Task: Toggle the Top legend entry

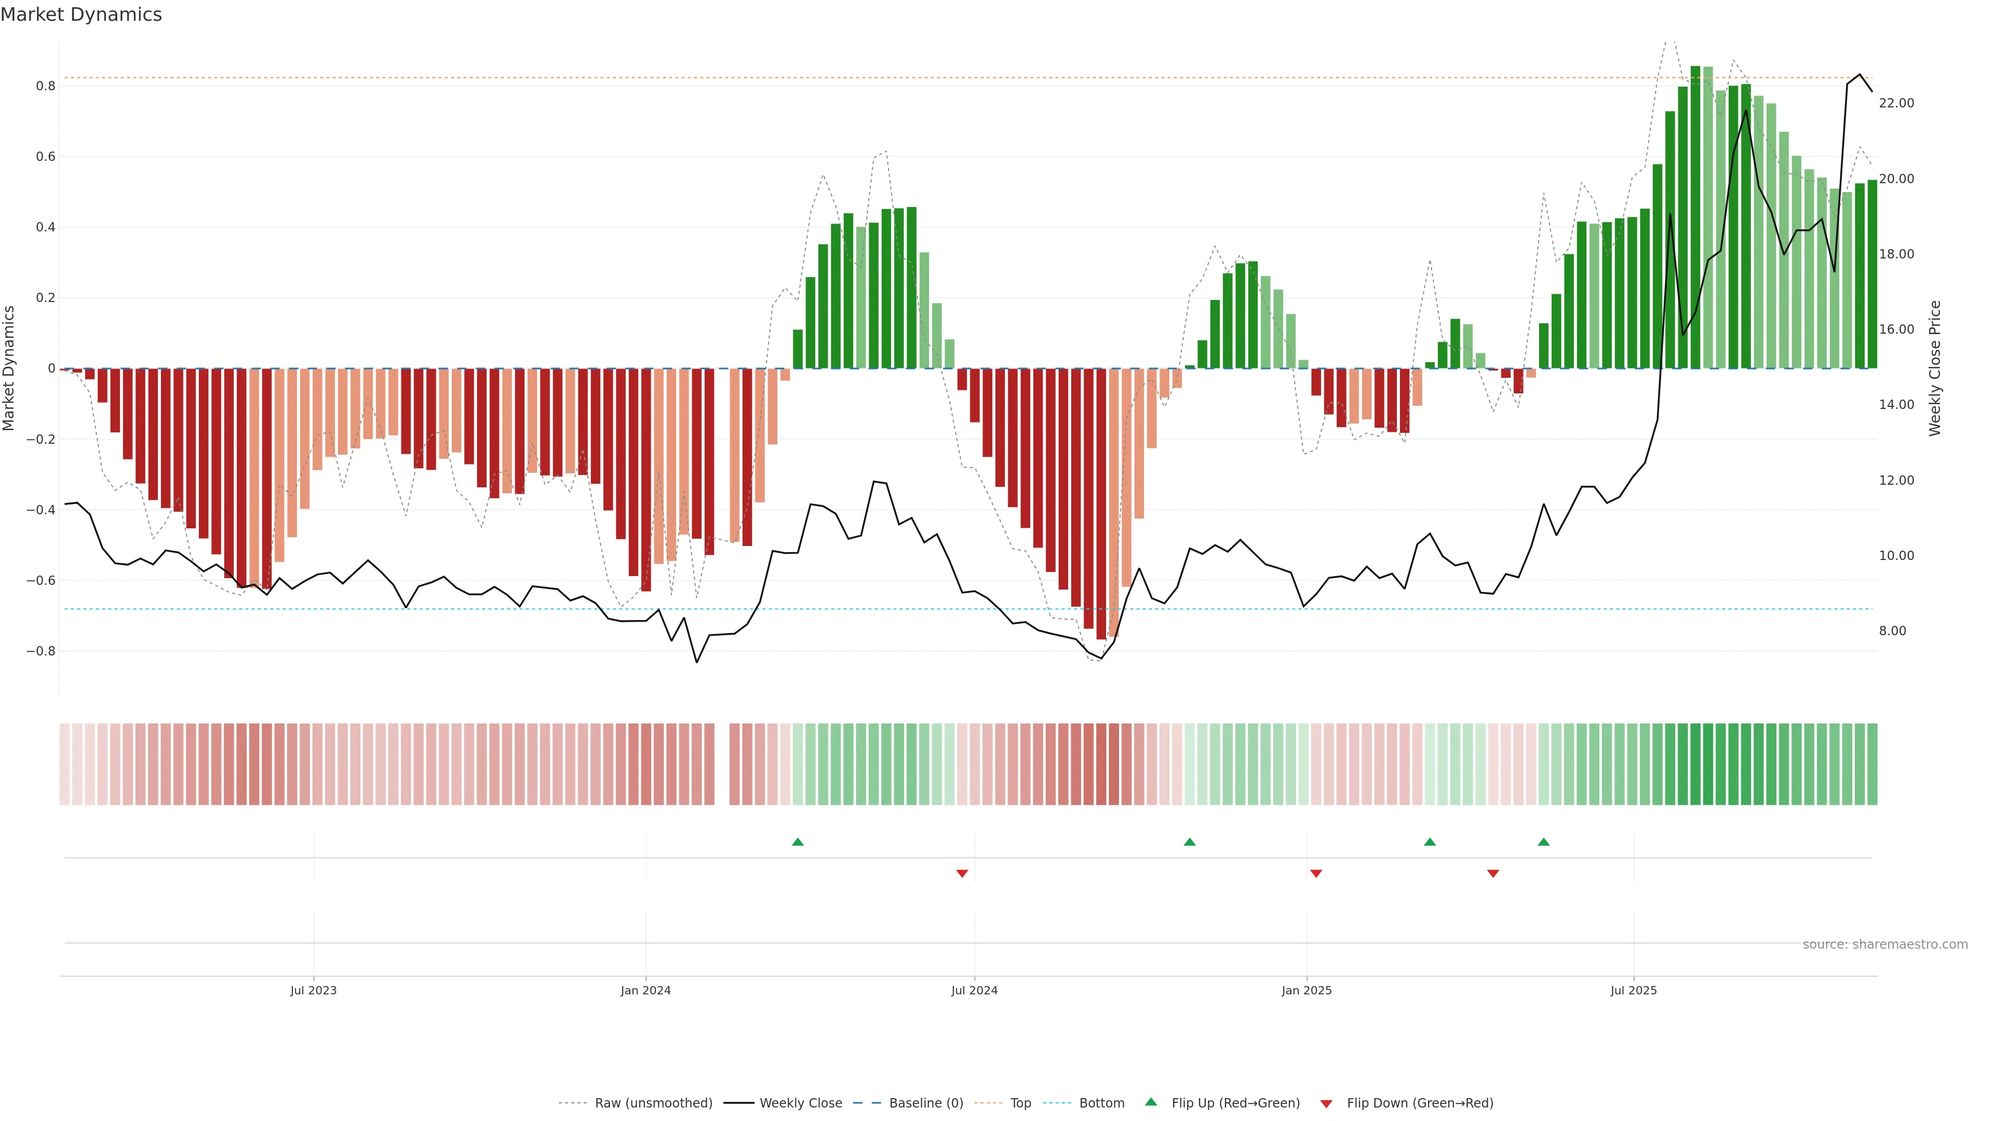Action: 1020,1102
